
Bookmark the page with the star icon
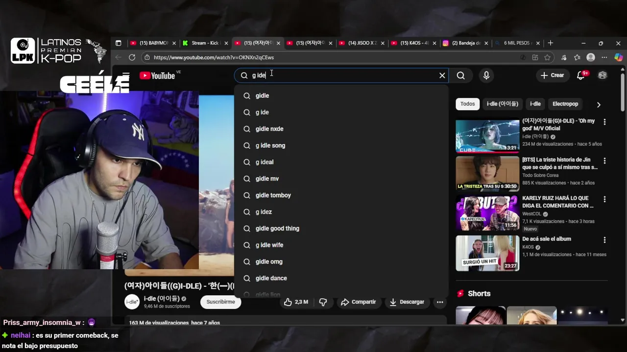[x=547, y=57]
